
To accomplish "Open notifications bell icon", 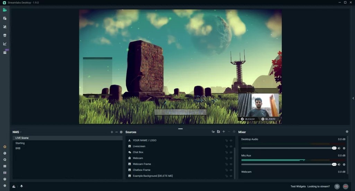I will pos(21,186).
